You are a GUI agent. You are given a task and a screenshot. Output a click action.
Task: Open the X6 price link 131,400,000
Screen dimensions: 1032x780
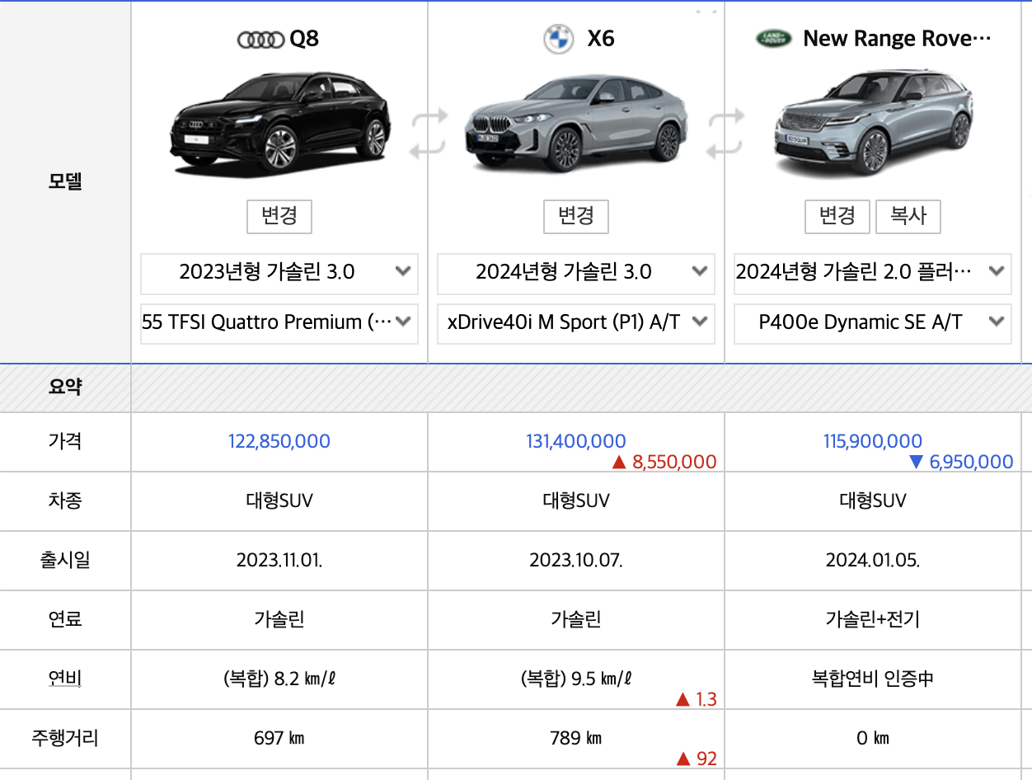(x=575, y=441)
